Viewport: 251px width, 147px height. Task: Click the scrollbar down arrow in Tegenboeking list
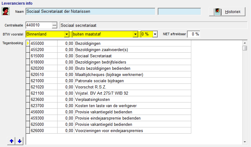click(x=244, y=142)
